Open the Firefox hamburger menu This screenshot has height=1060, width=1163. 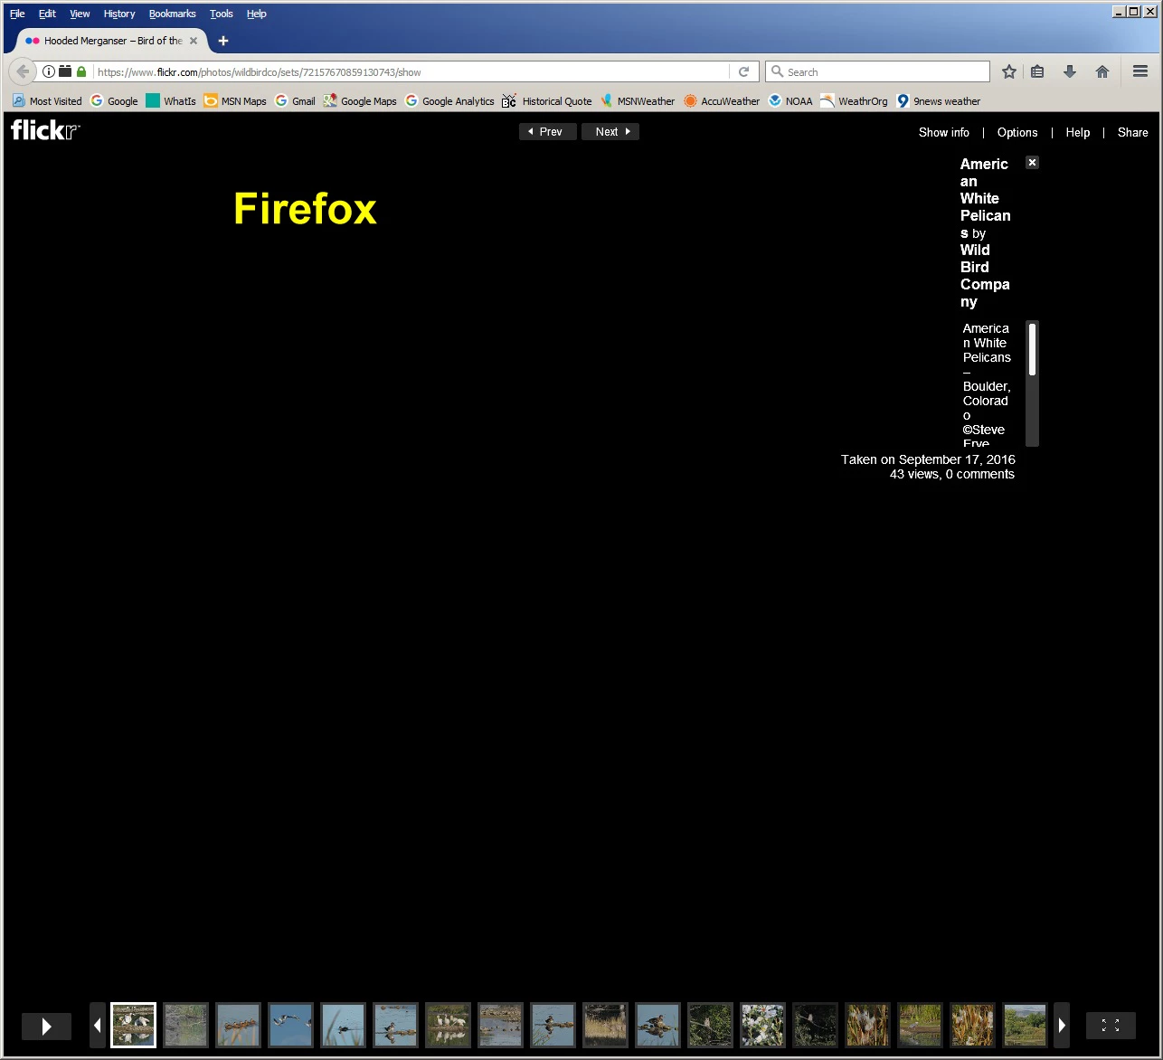[x=1140, y=71]
